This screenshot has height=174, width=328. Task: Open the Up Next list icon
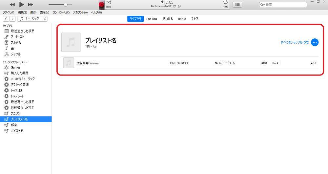237,5
